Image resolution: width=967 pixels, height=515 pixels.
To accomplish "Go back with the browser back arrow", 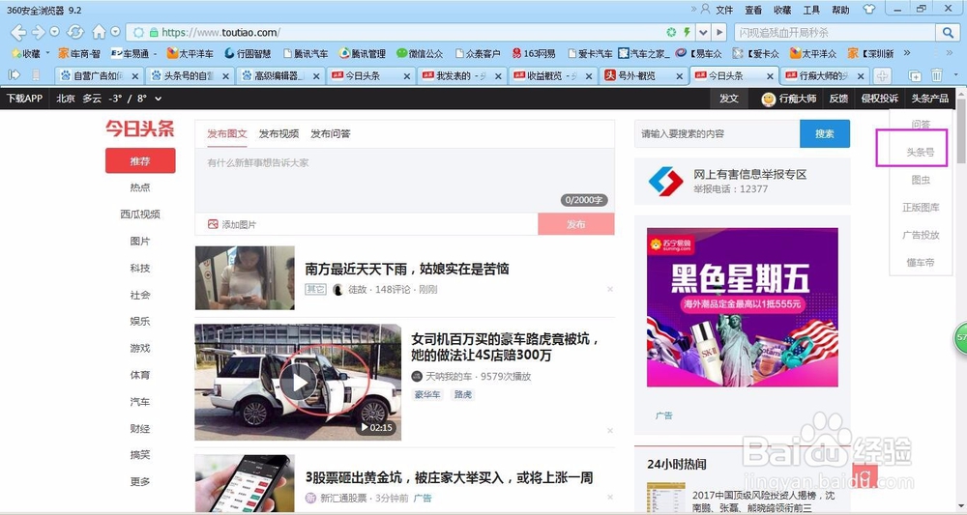I will (x=17, y=32).
